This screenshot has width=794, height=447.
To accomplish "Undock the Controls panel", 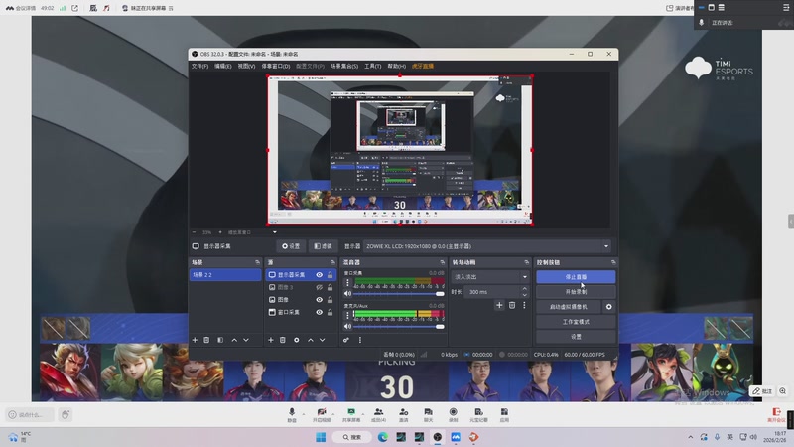I will [x=613, y=262].
